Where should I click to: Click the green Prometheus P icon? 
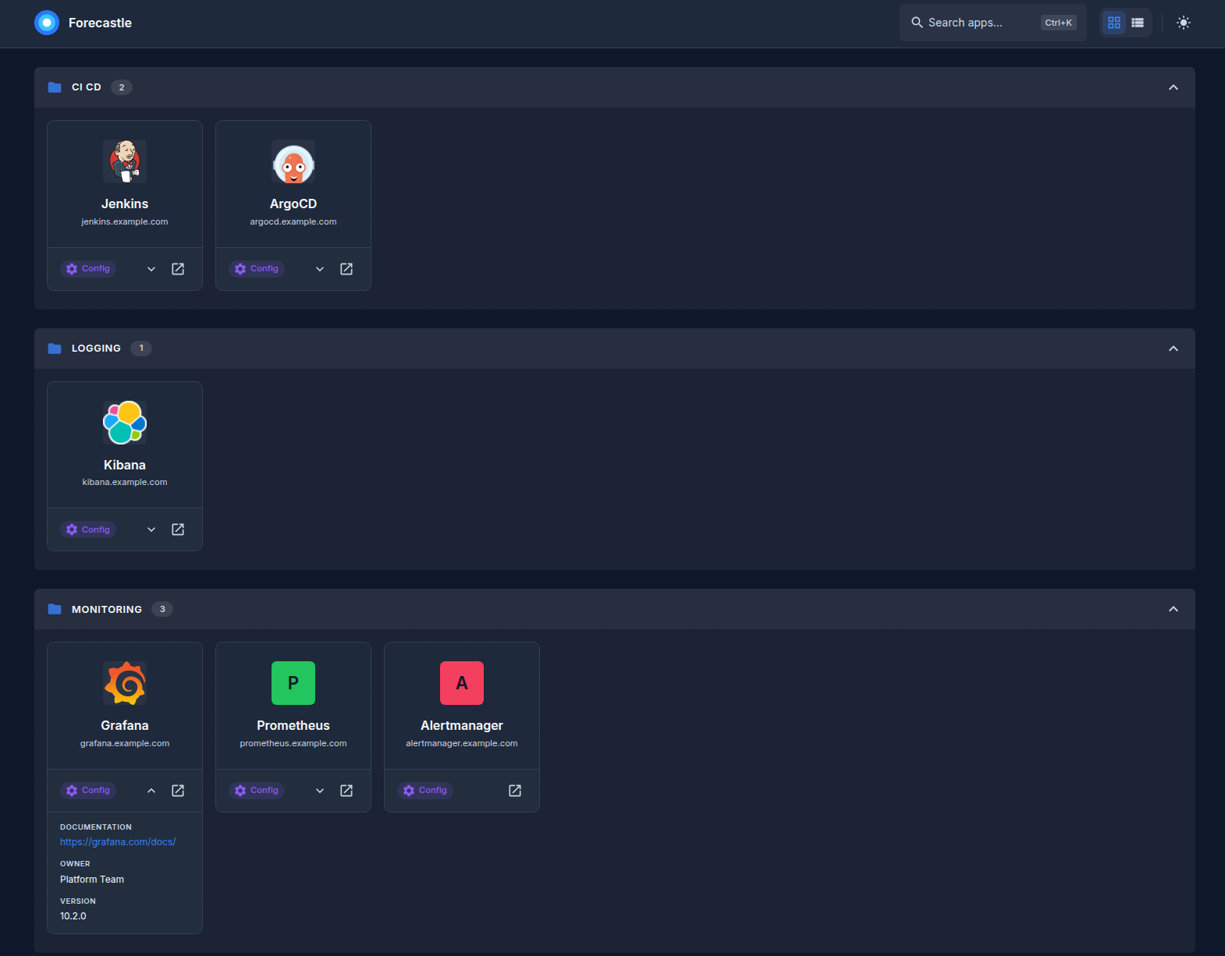(293, 683)
